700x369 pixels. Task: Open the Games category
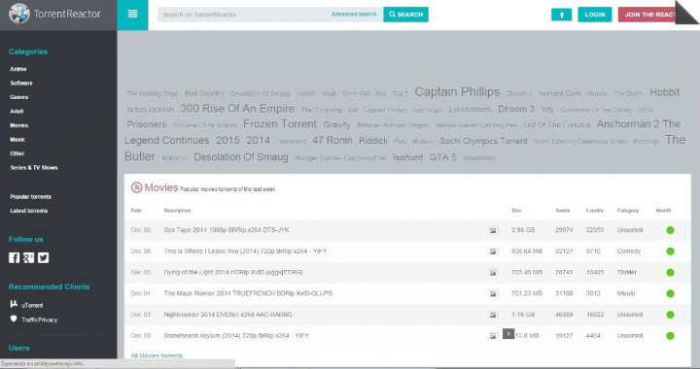[x=19, y=97]
